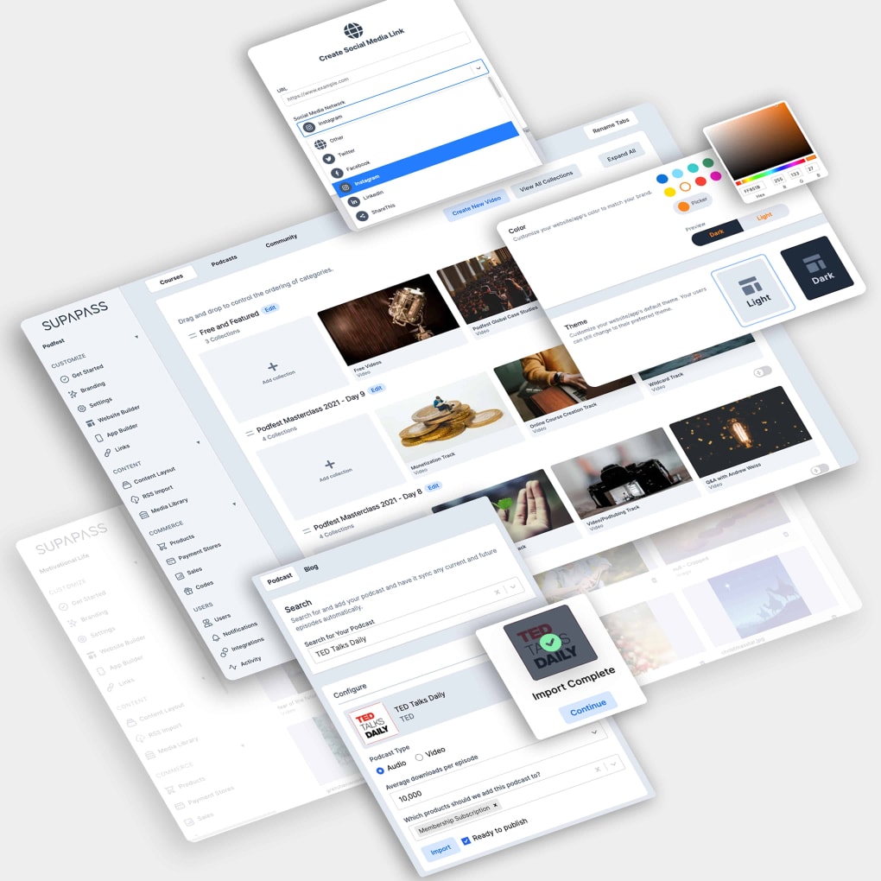Screen dimensions: 881x881
Task: Click plus icon under Free and Featured
Action: pos(272,367)
